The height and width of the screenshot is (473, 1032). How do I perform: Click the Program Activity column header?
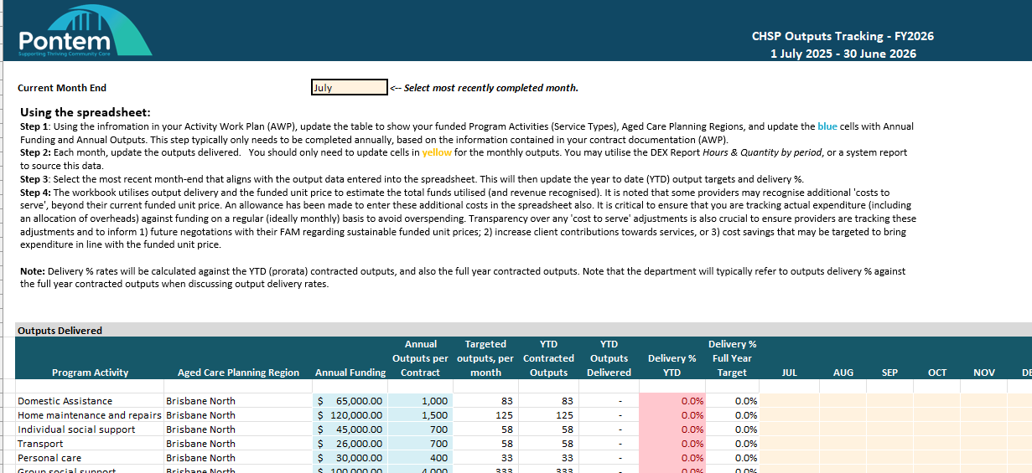(x=90, y=373)
